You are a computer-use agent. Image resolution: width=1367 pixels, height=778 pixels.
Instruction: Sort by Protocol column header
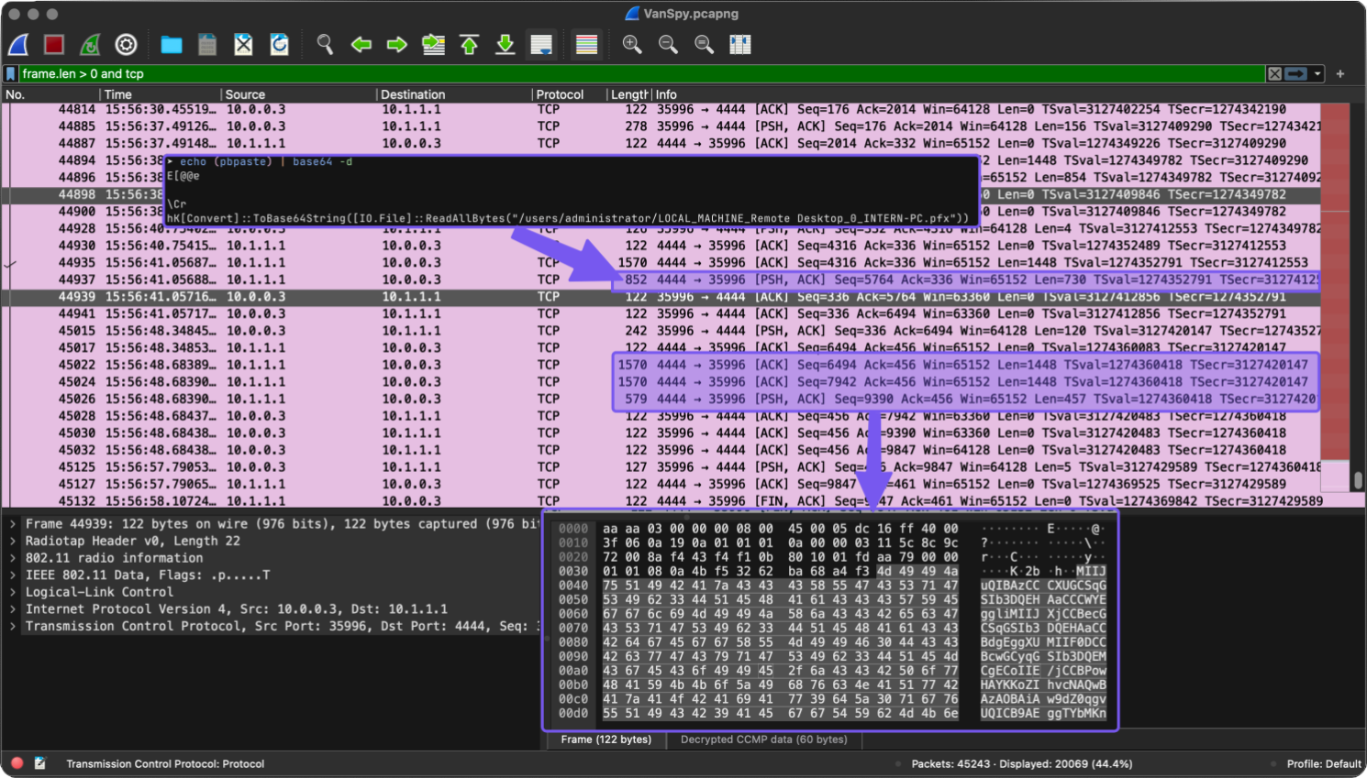[570, 94]
